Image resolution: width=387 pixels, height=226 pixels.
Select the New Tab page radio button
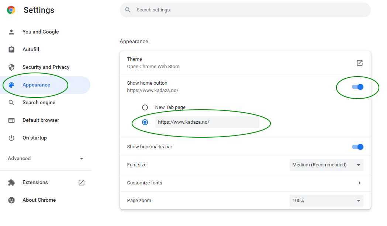[x=145, y=107]
